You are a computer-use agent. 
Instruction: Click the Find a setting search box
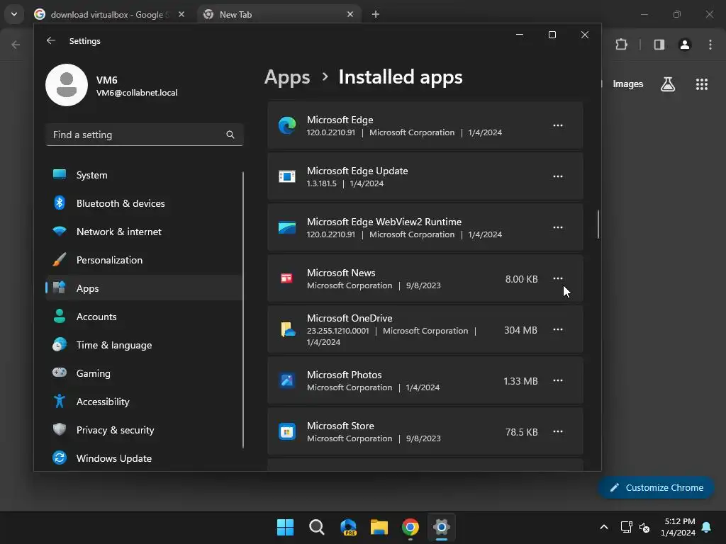(x=144, y=135)
